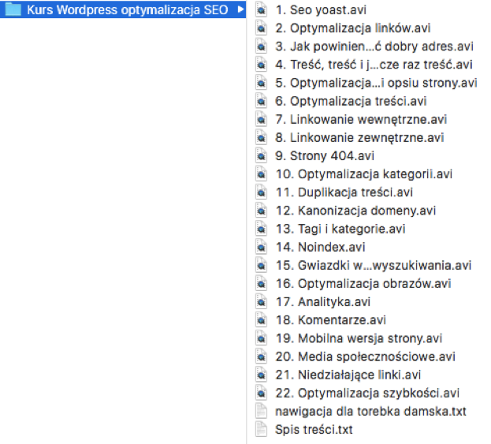The width and height of the screenshot is (491, 444).
Task: Click the icon of 10. Optymalizacja kategorii.avi
Action: 261,174
